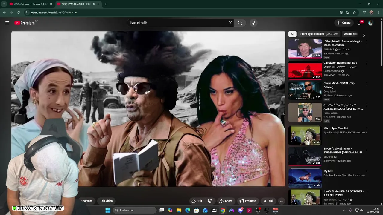Open video Analytics
Viewport: 383px width, 215px height.
[87, 201]
